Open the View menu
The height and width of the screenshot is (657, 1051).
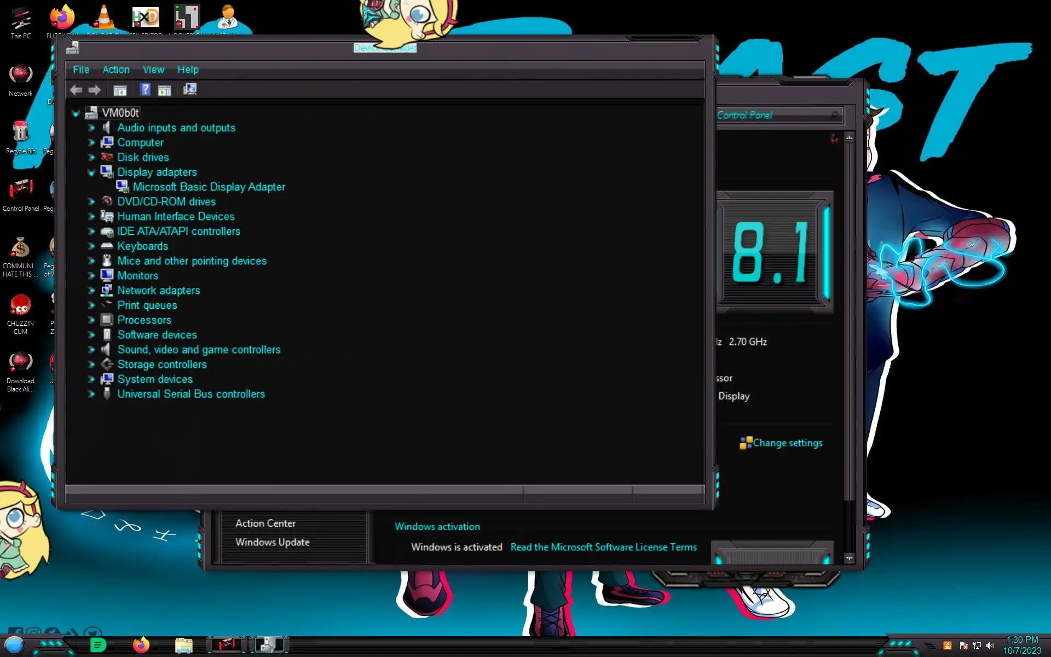pyautogui.click(x=153, y=70)
